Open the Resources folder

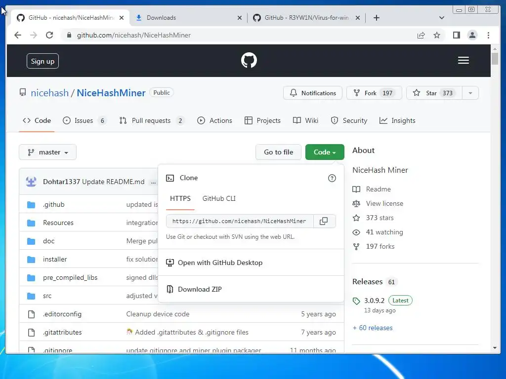[x=58, y=223]
